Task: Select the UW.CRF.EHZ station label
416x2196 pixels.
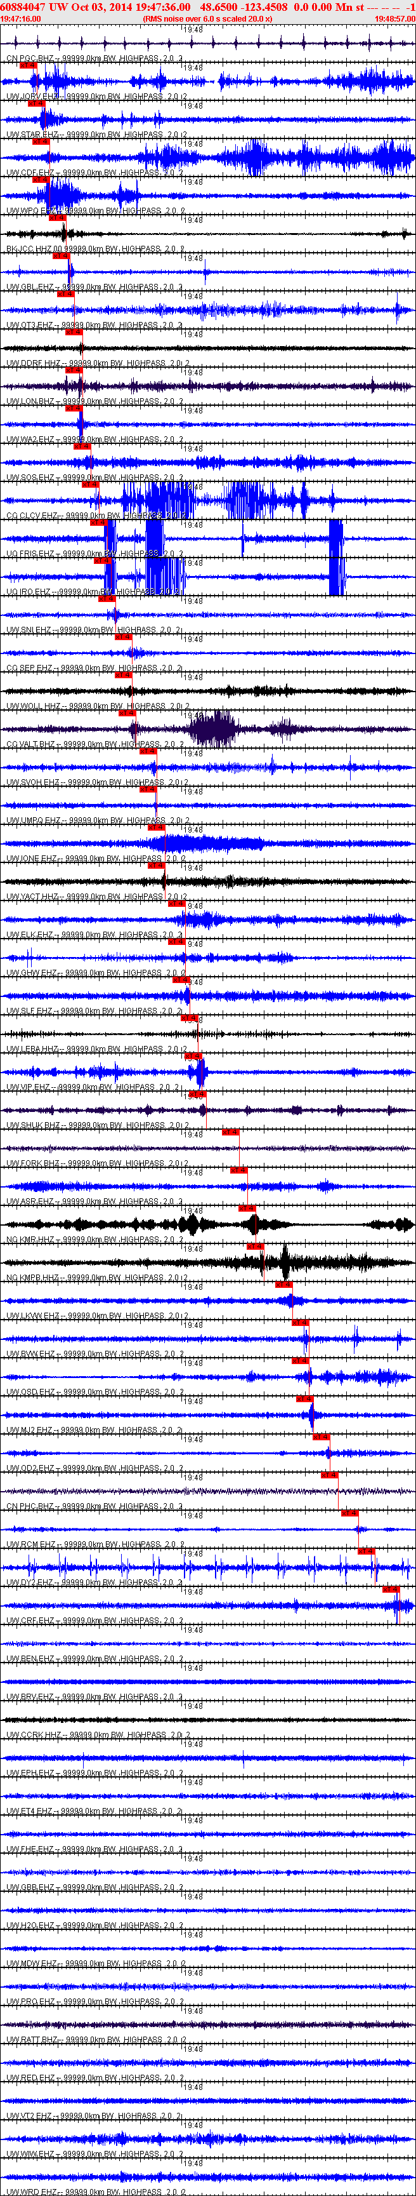Action: click(x=94, y=1621)
